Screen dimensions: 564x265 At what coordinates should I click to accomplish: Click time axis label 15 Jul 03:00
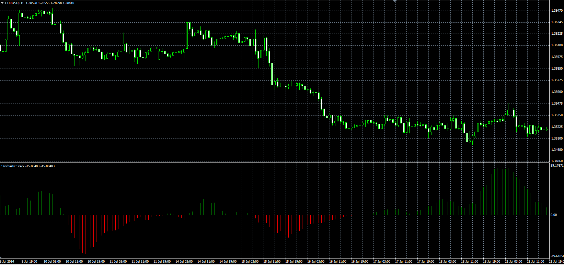pos(250,262)
